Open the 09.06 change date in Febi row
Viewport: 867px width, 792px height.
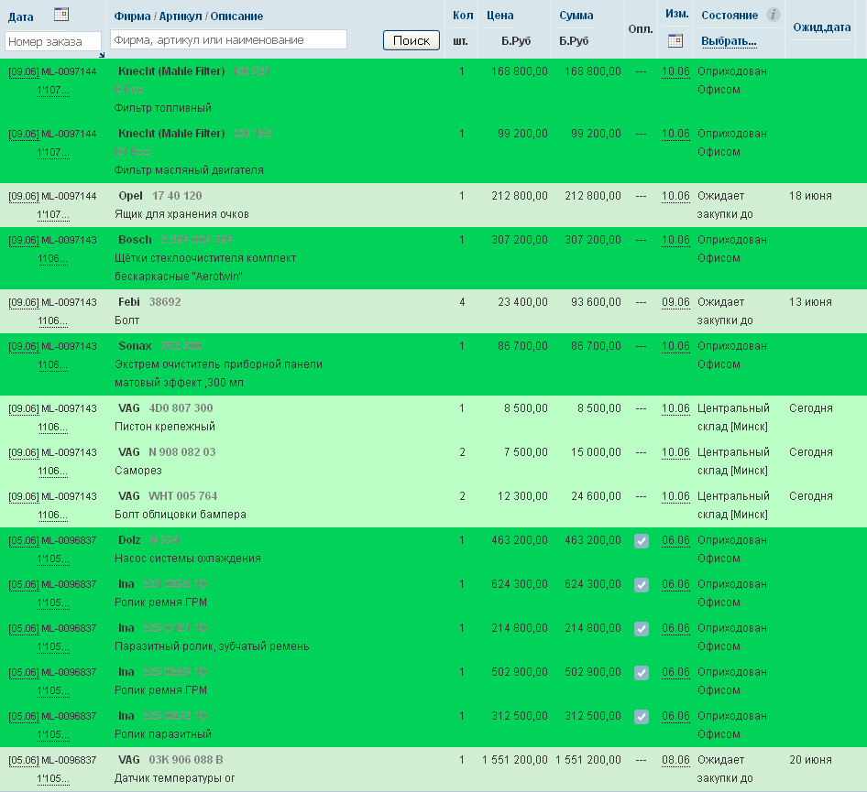coord(675,302)
